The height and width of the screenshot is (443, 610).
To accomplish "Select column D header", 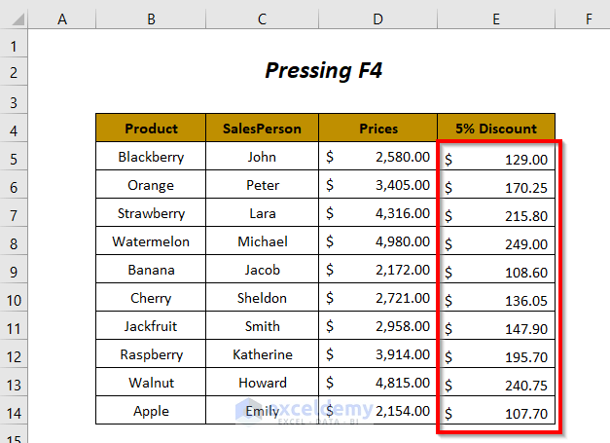I will pyautogui.click(x=377, y=18).
